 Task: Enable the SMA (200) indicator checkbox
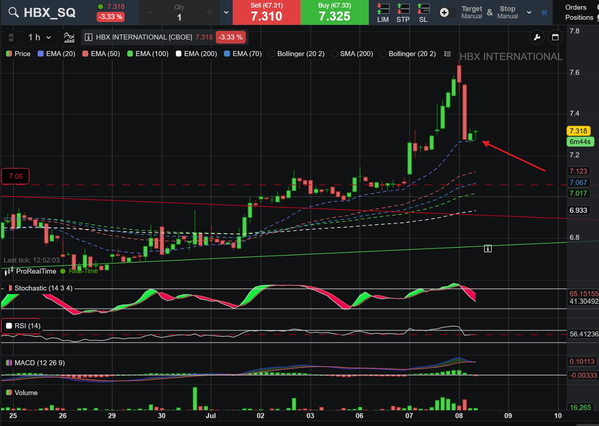click(335, 54)
